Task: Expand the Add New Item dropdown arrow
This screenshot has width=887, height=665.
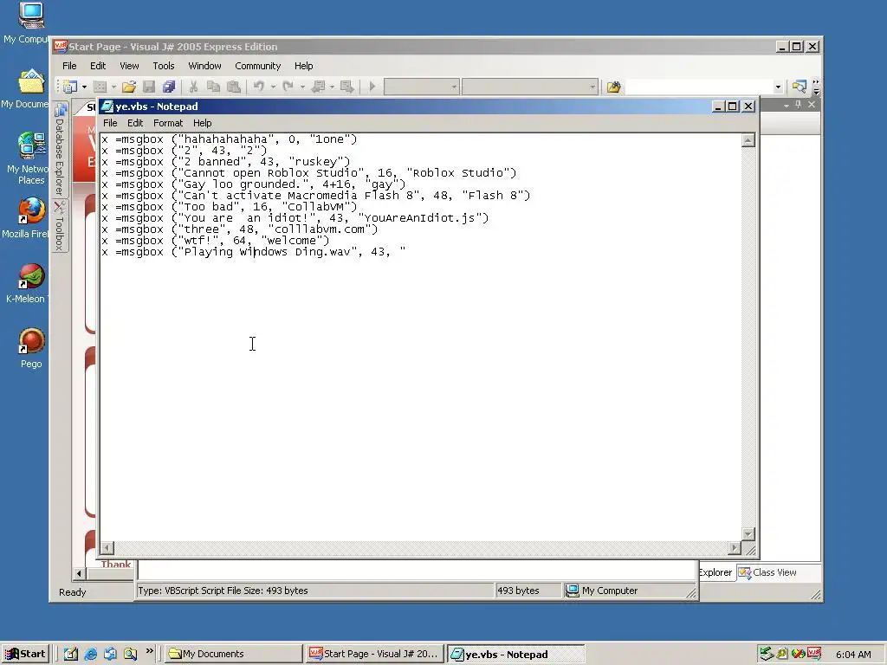Action: 113,87
